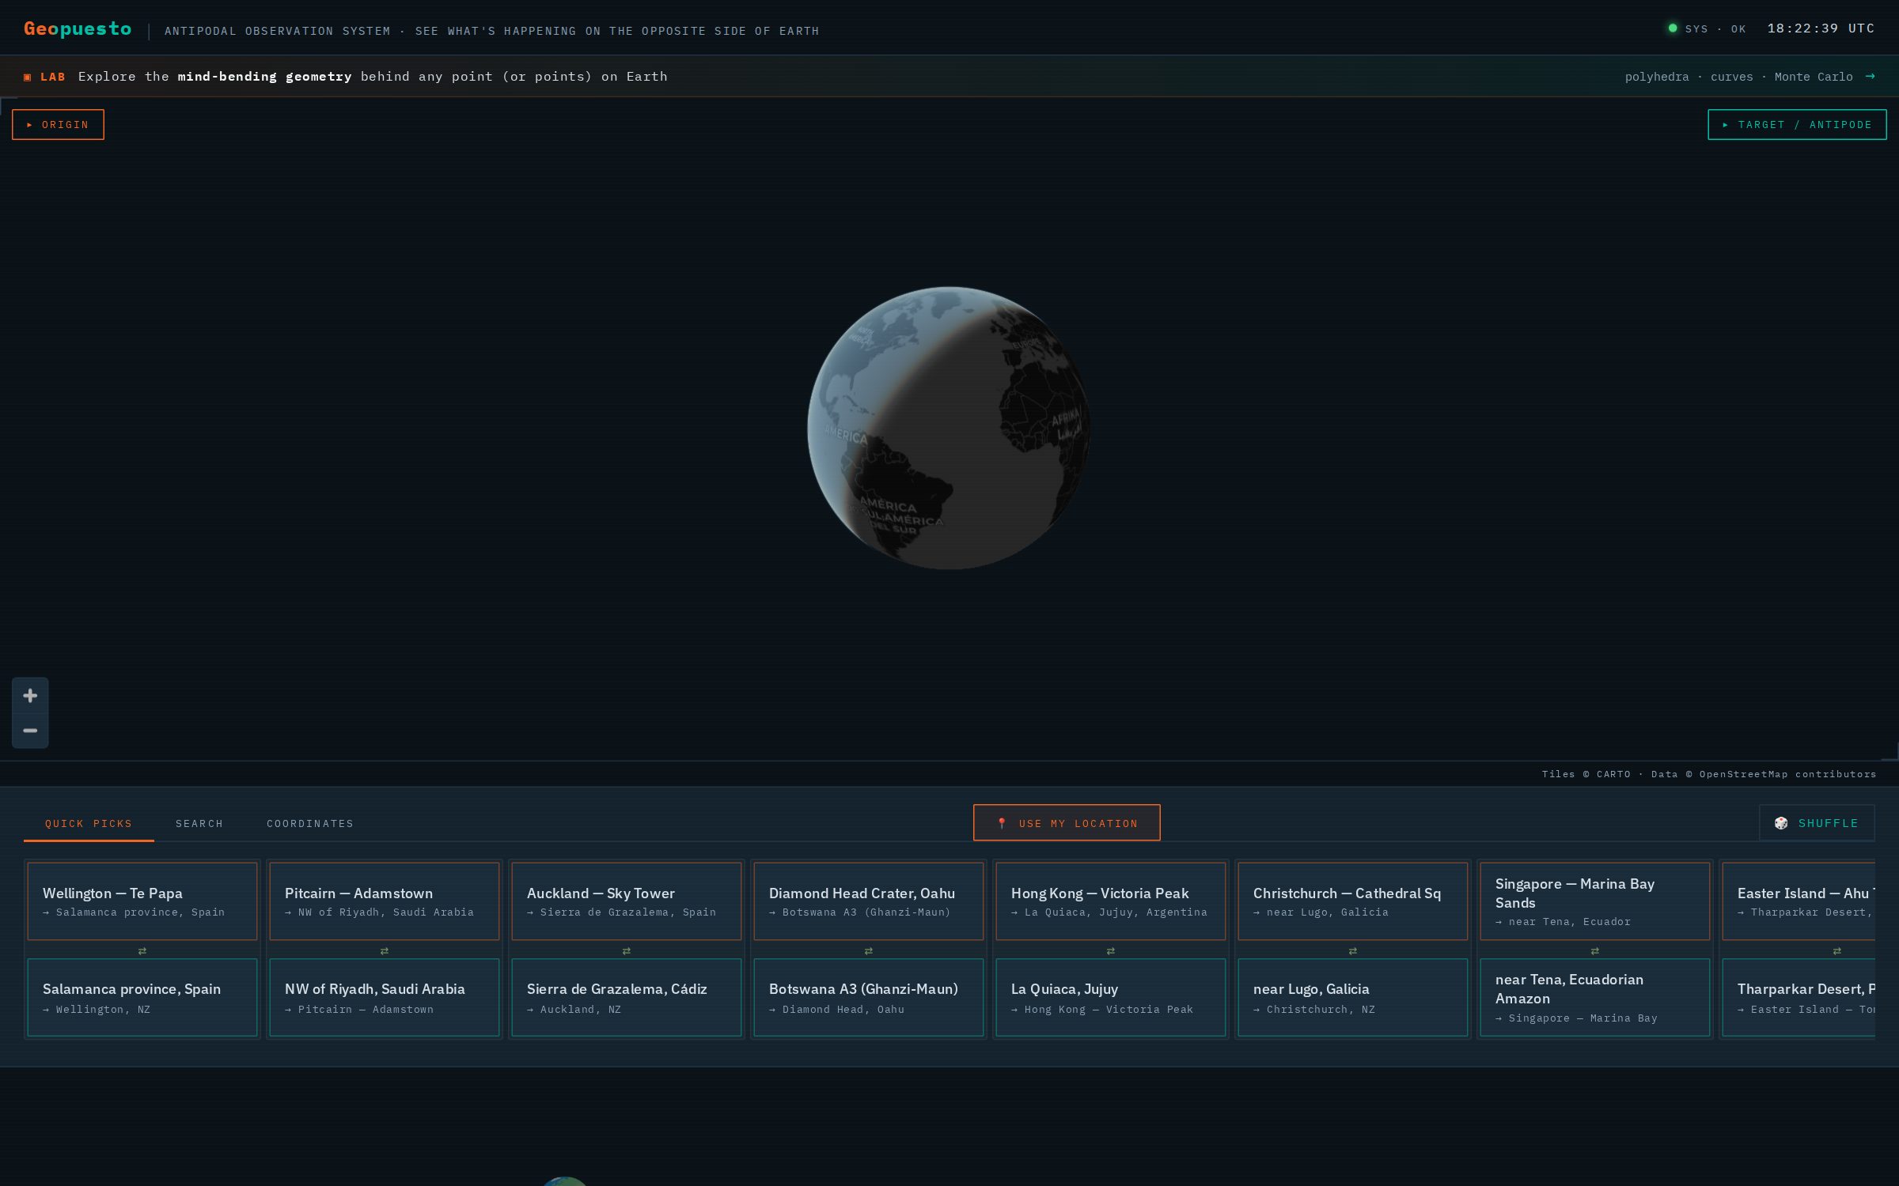Screen dimensions: 1899x1186
Task: Pick Wellington — Te Papa card
Action: (x=142, y=901)
